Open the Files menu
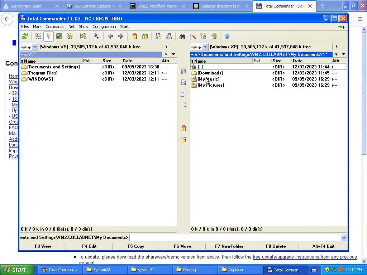The height and width of the screenshot is (275, 367). pos(25,26)
